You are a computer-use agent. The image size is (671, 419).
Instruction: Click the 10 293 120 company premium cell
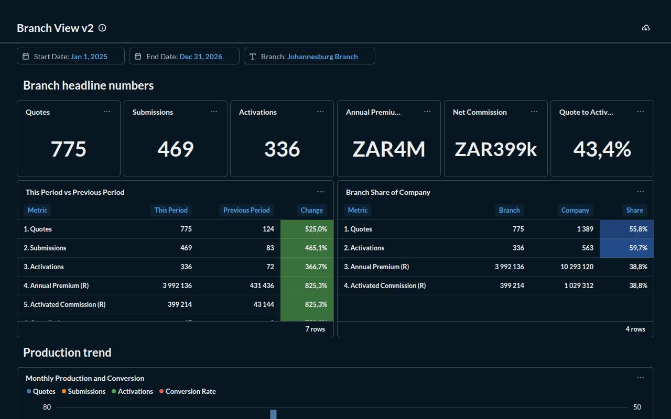coord(577,267)
